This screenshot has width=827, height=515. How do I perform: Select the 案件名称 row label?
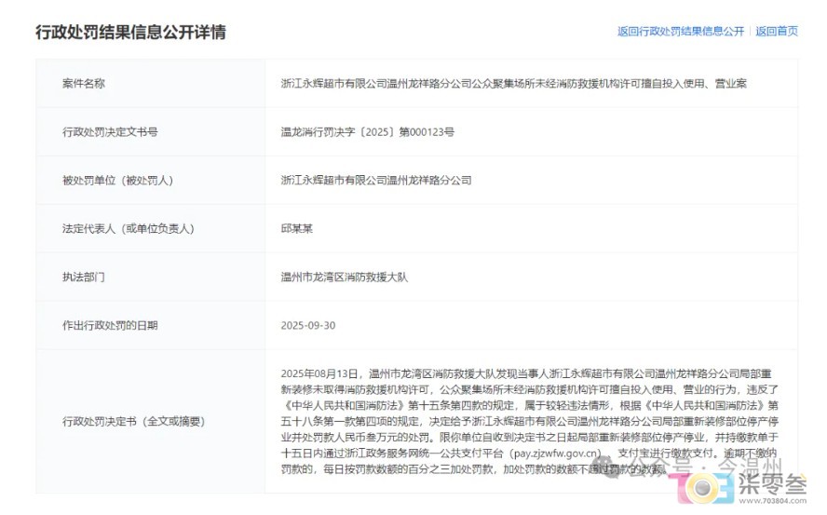(84, 83)
